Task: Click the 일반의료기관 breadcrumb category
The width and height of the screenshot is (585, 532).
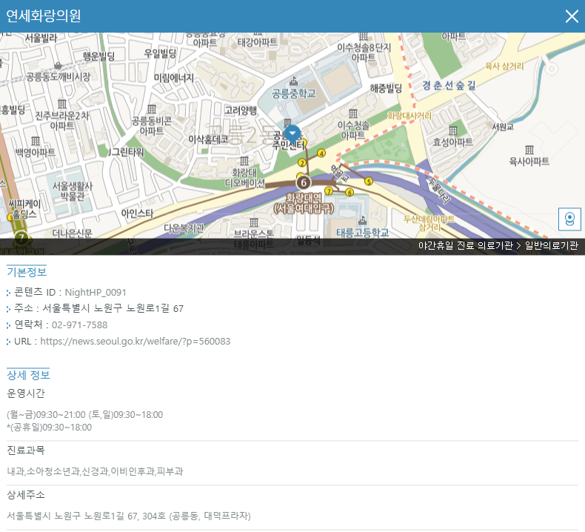Action: pyautogui.click(x=552, y=246)
